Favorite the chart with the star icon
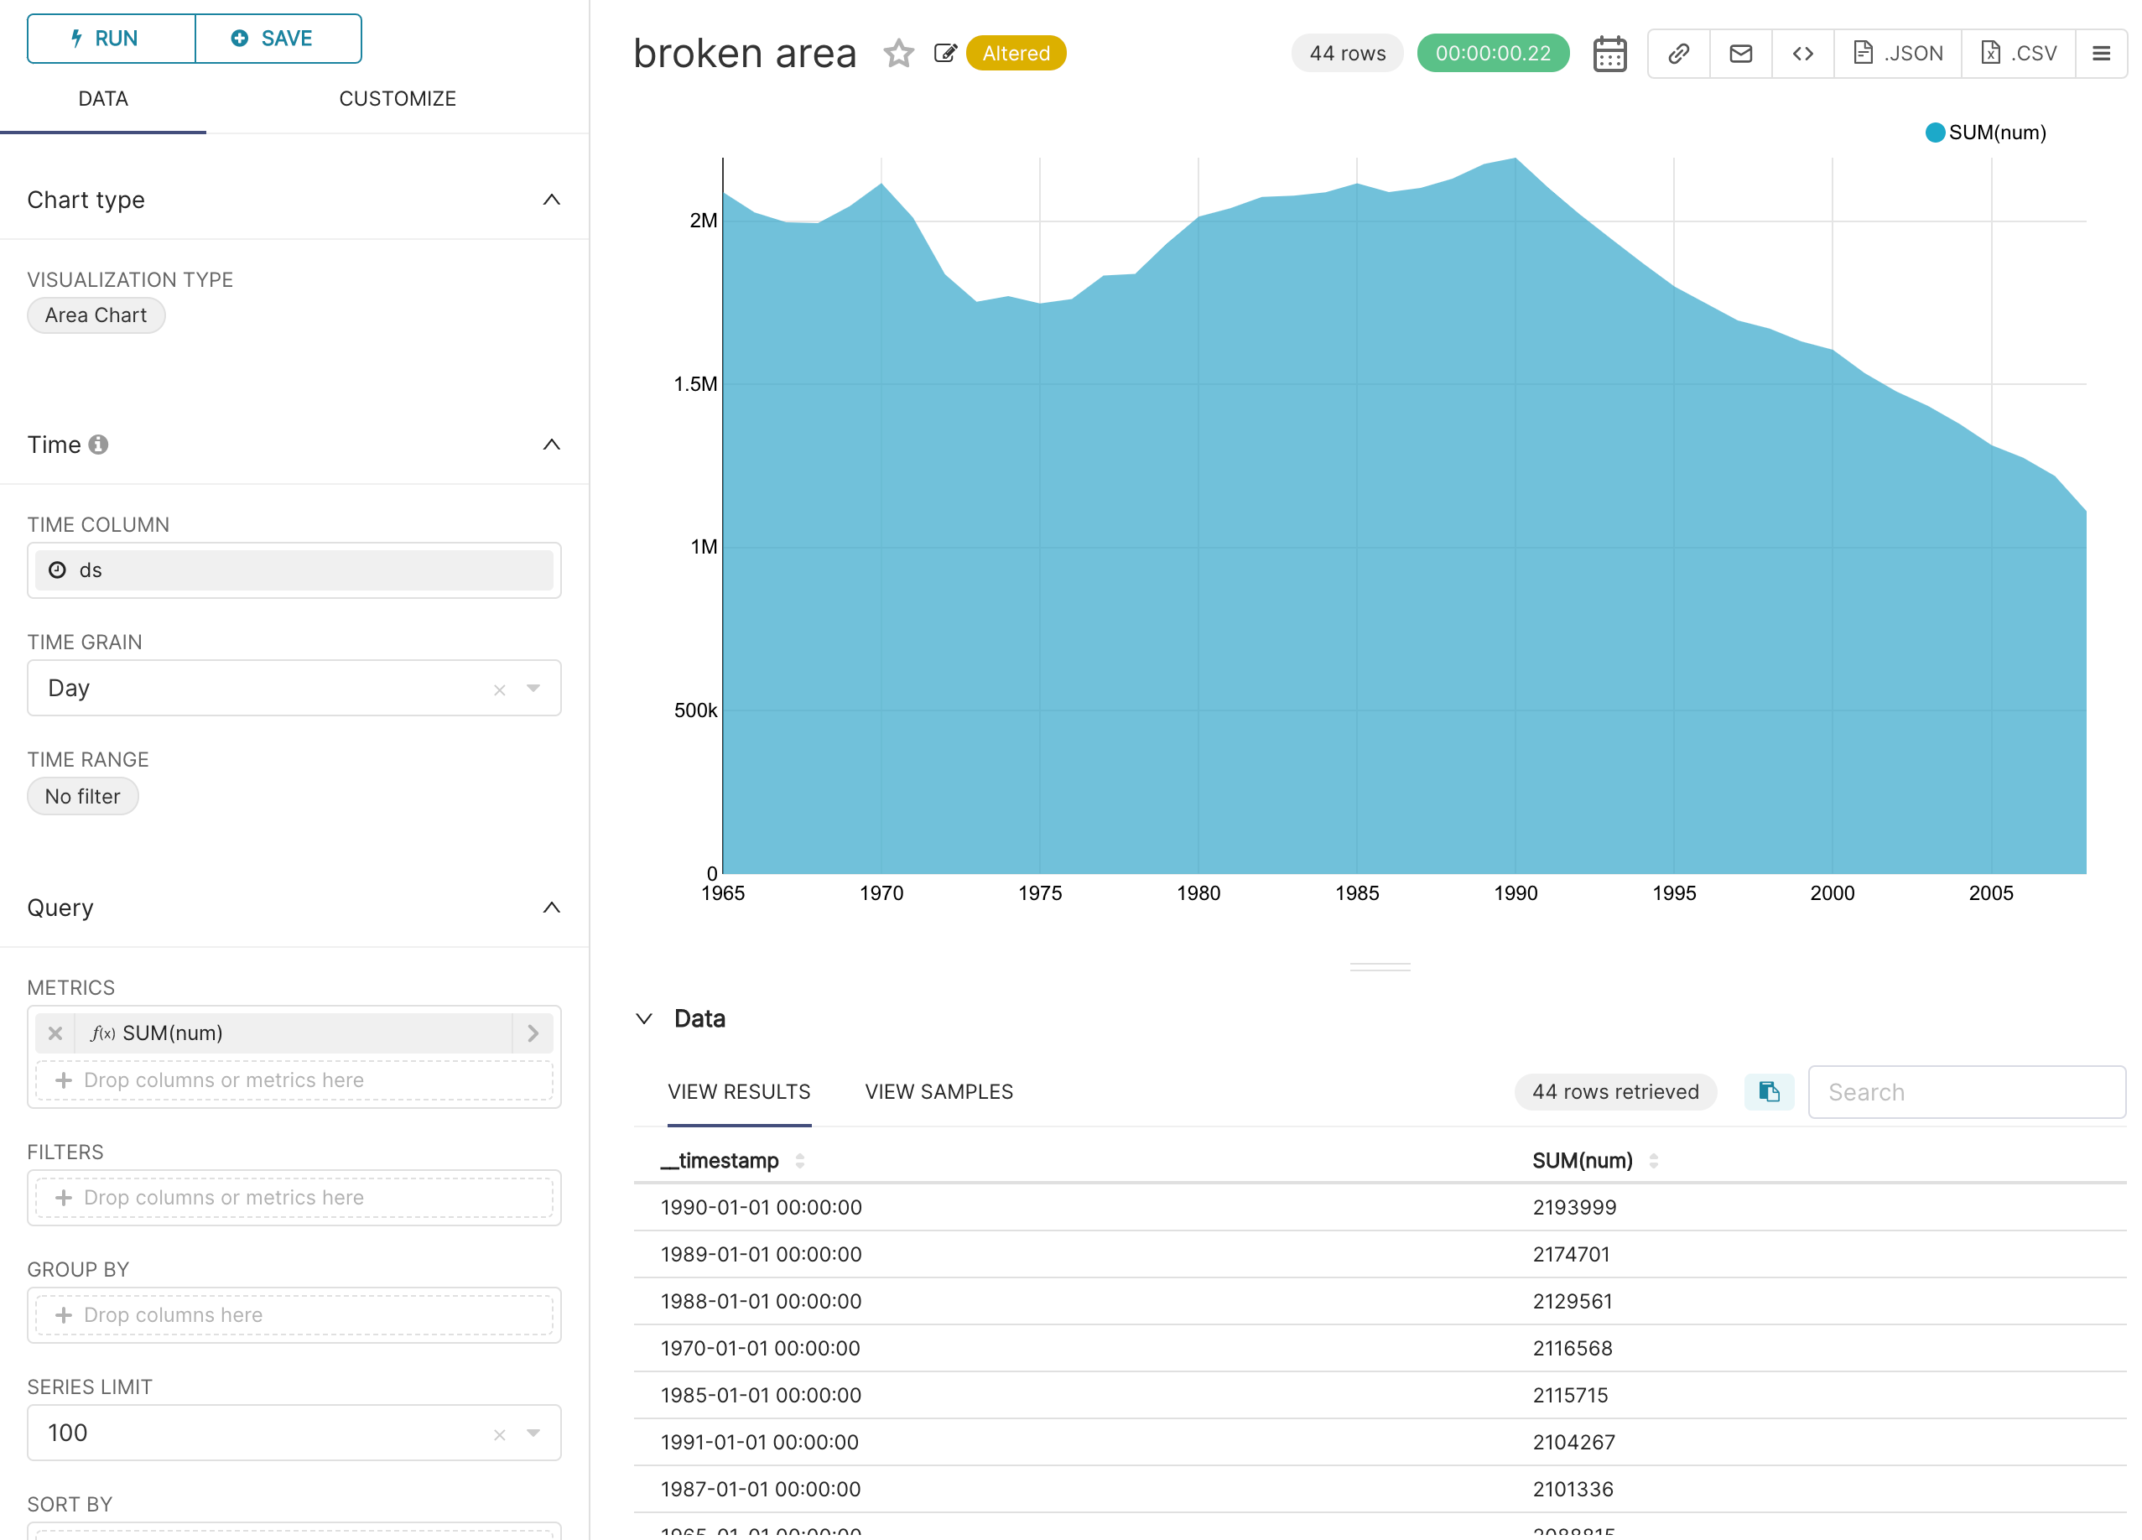The height and width of the screenshot is (1540, 2142). click(898, 53)
